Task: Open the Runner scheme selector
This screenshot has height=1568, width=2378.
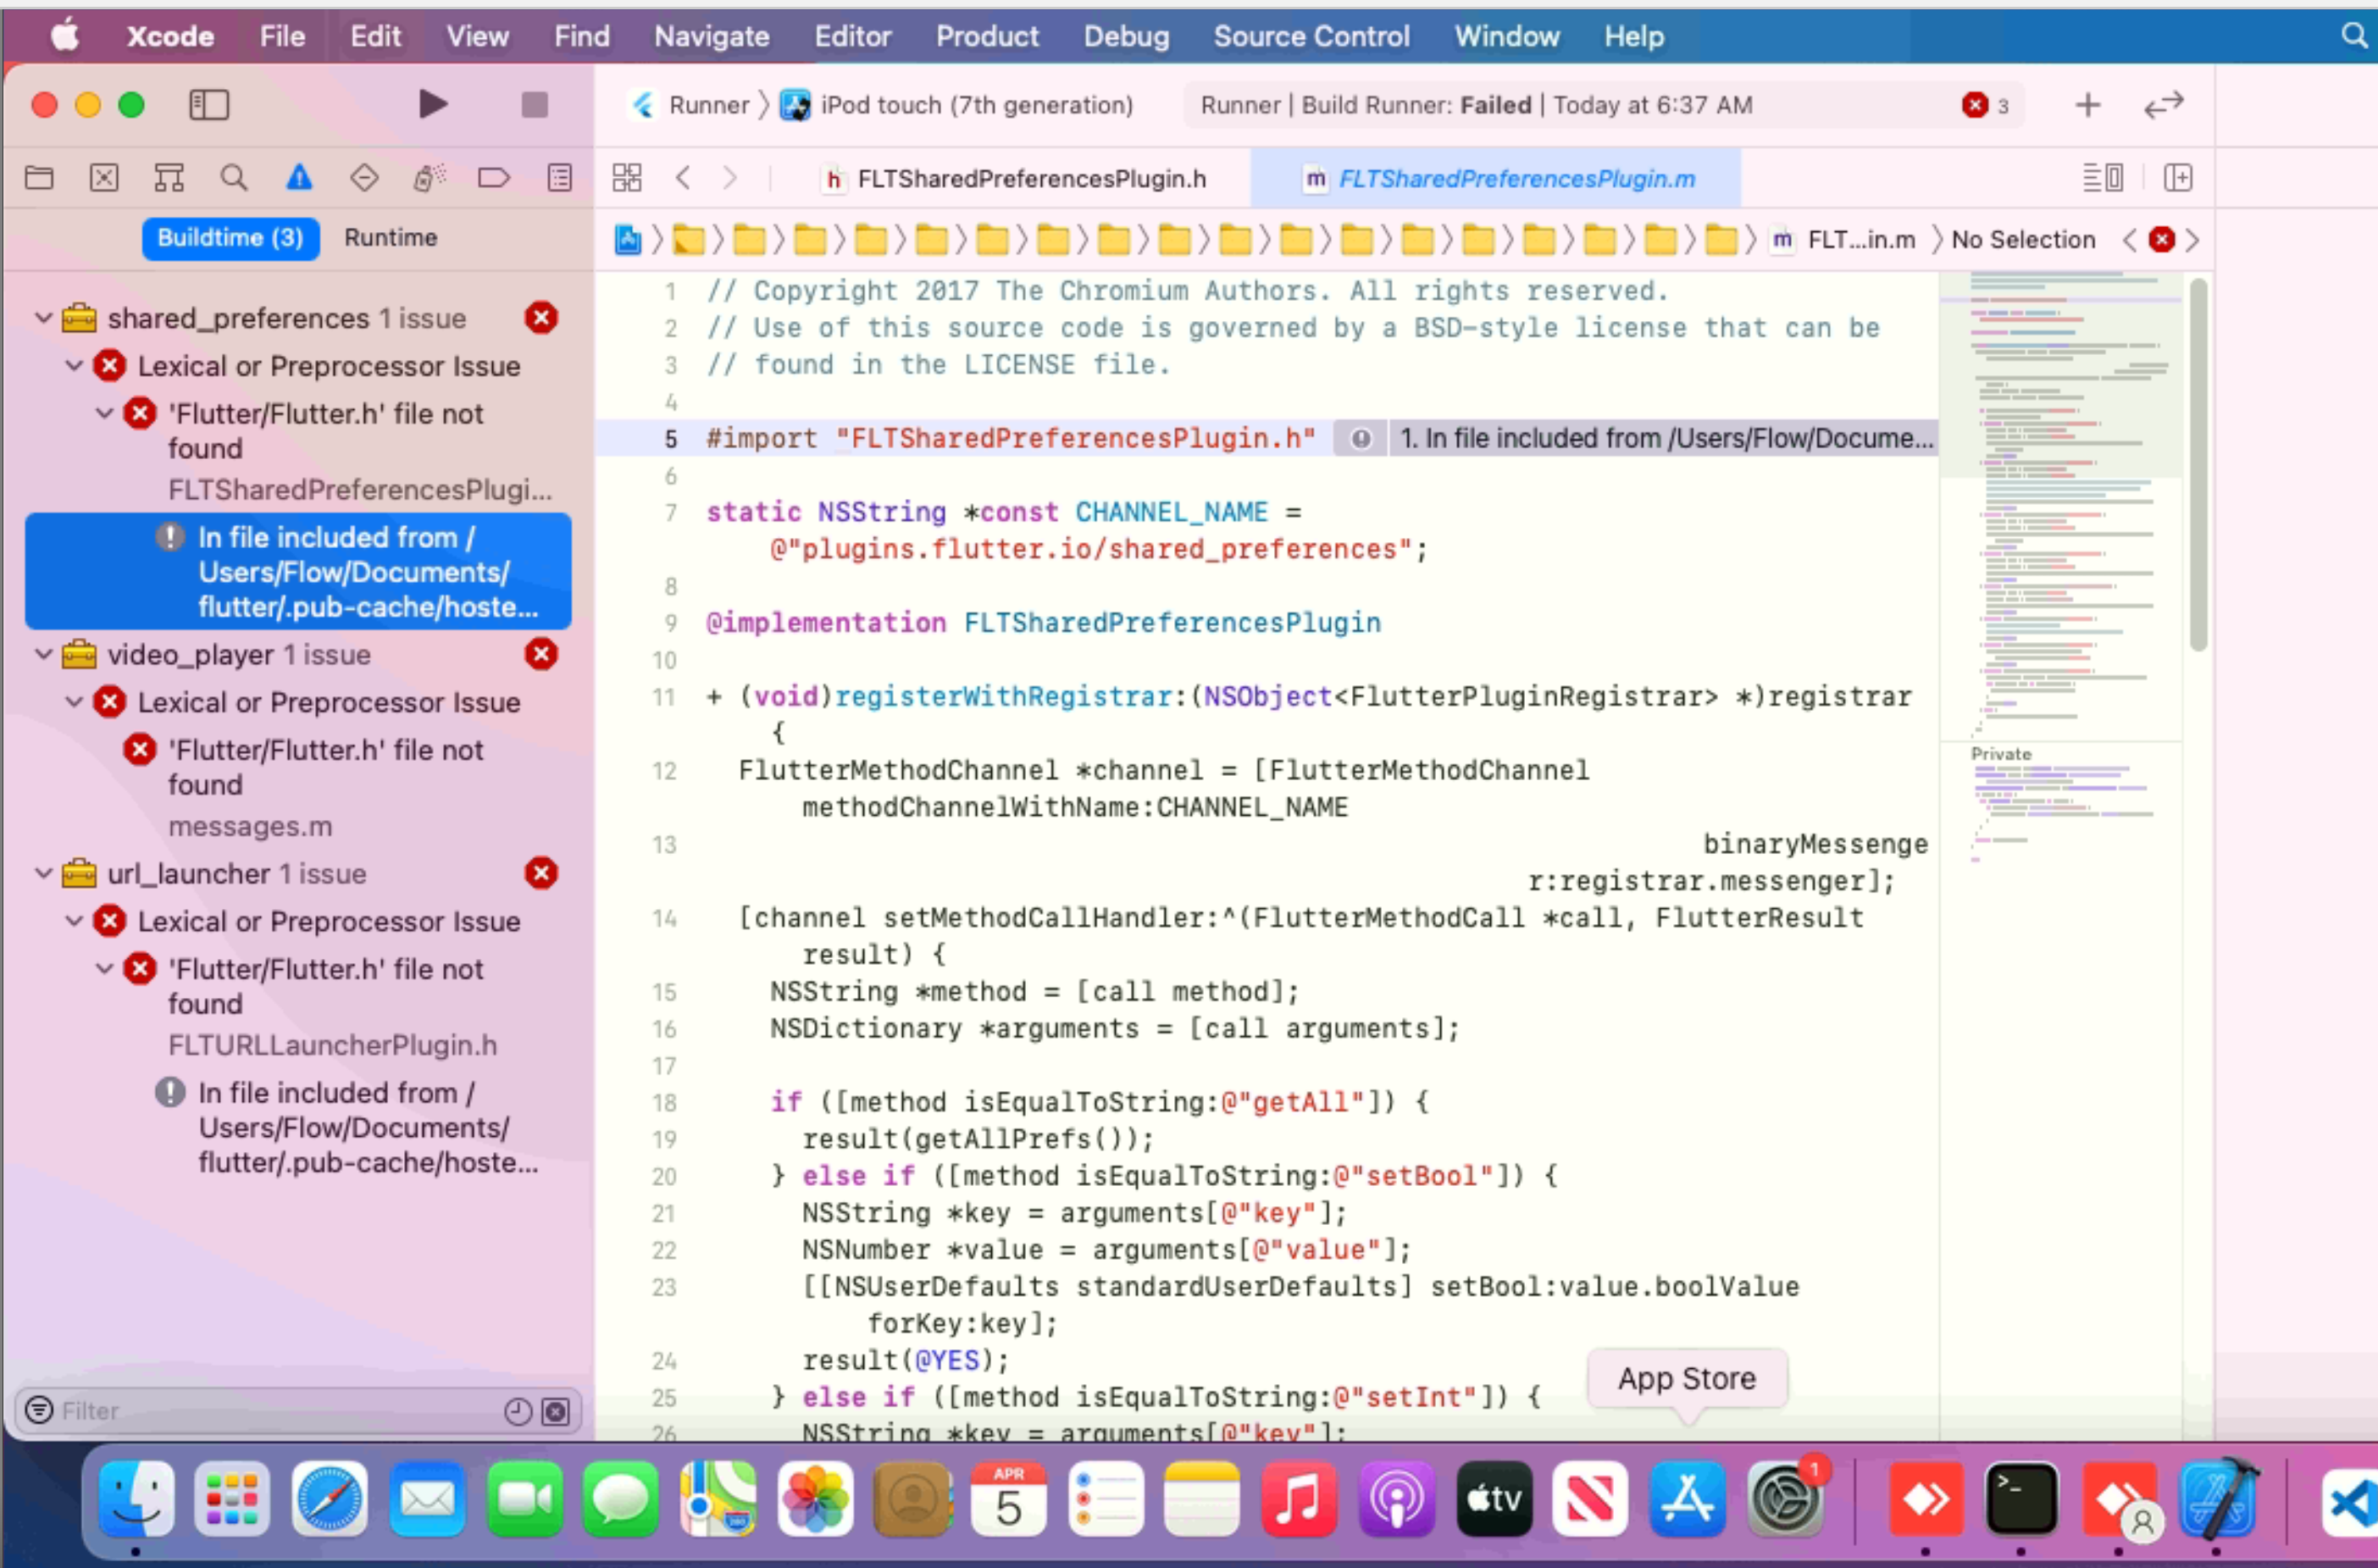Action: click(x=691, y=105)
